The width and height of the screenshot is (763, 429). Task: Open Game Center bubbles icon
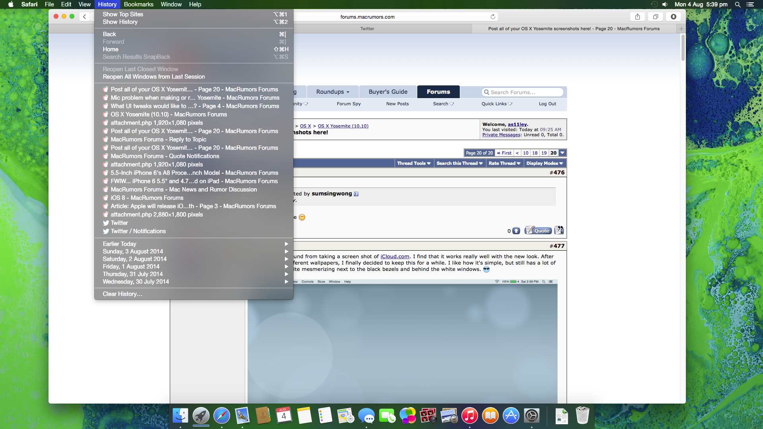tap(408, 416)
